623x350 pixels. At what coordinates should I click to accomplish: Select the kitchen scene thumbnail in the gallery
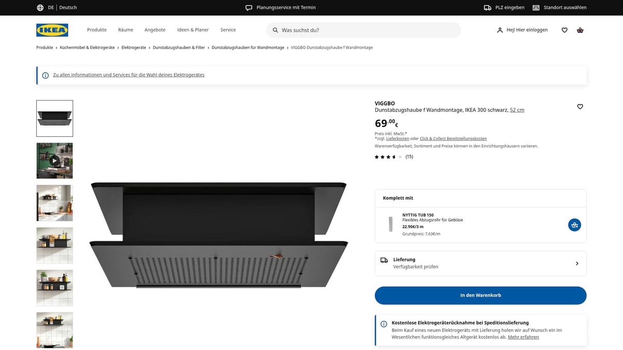pos(55,203)
